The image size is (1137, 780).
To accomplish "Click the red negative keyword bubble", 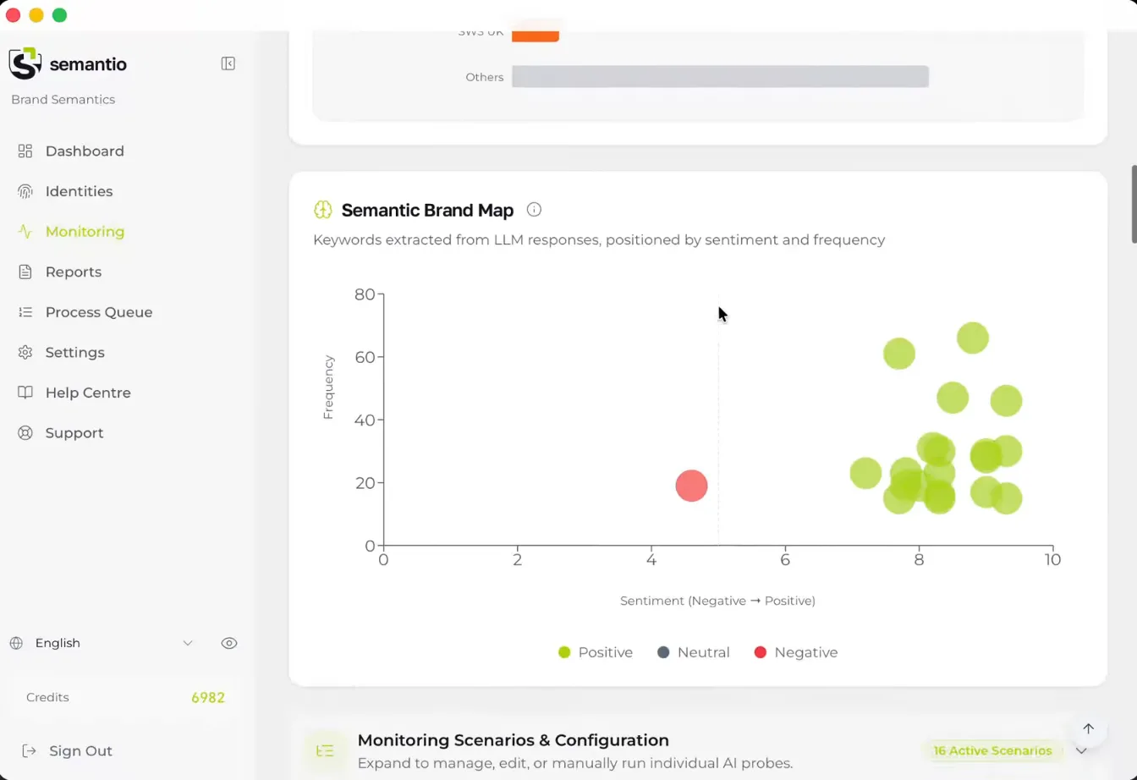I will click(691, 486).
